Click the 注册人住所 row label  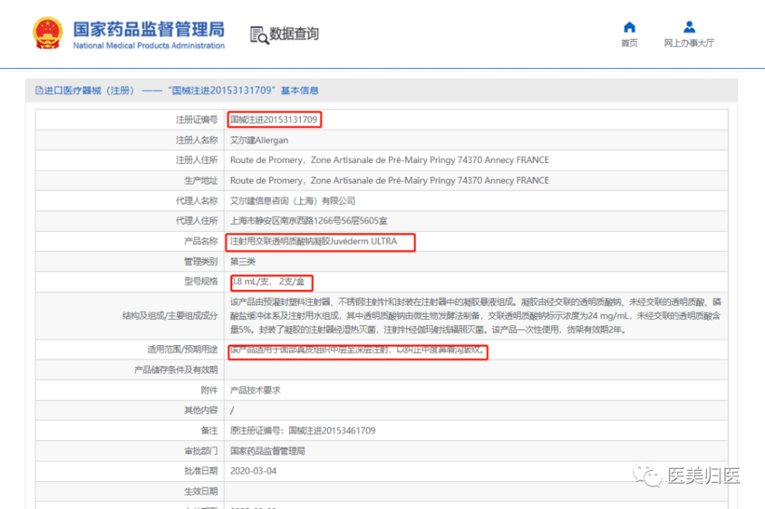(x=196, y=160)
